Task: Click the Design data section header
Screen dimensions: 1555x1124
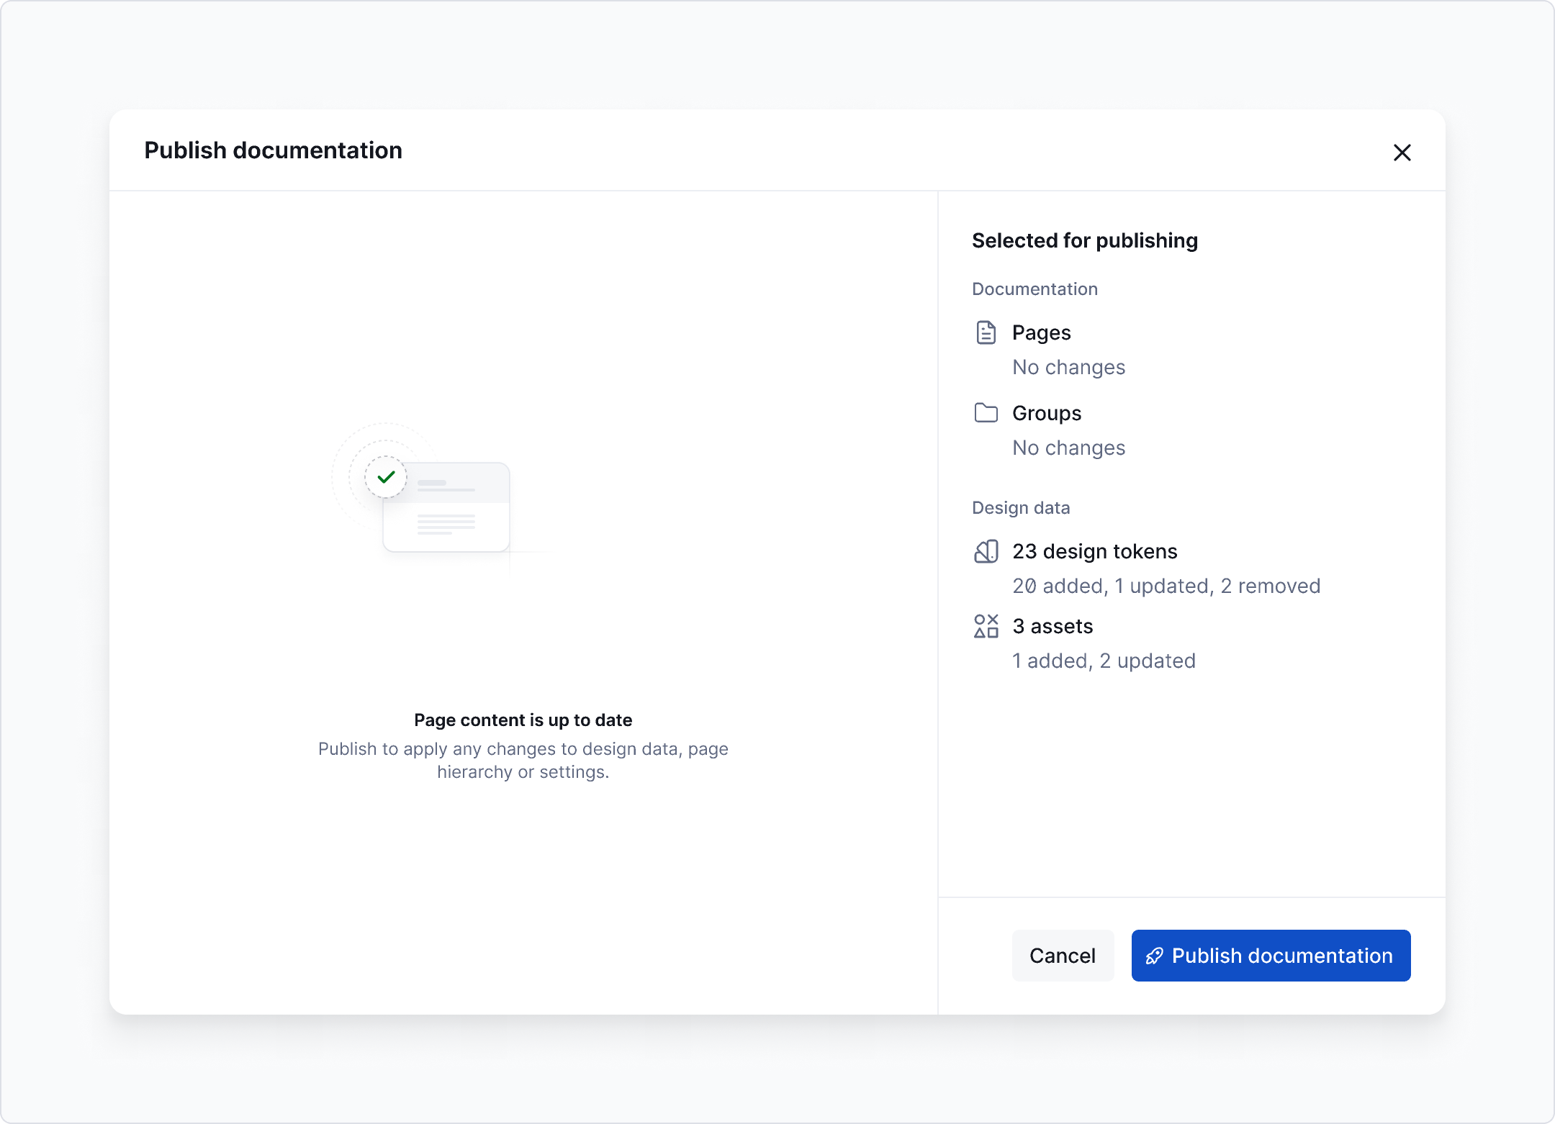Action: 1020,507
